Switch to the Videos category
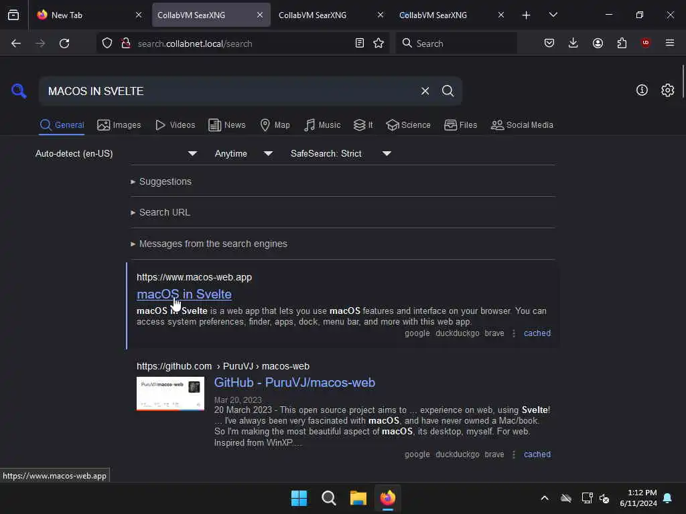The image size is (686, 514). (175, 125)
